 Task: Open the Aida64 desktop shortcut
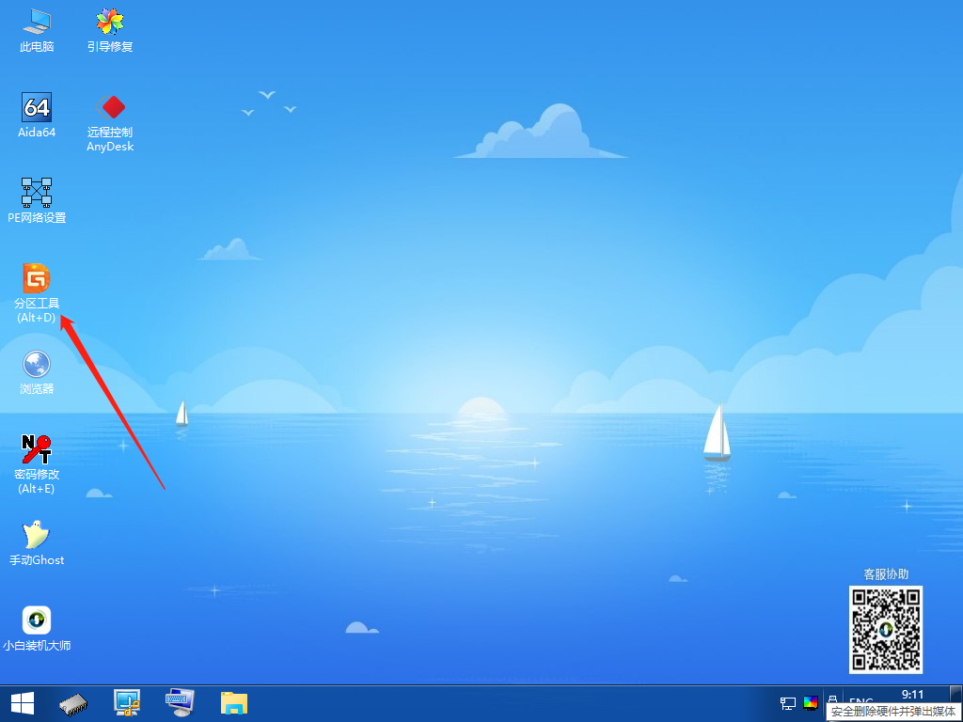tap(37, 116)
